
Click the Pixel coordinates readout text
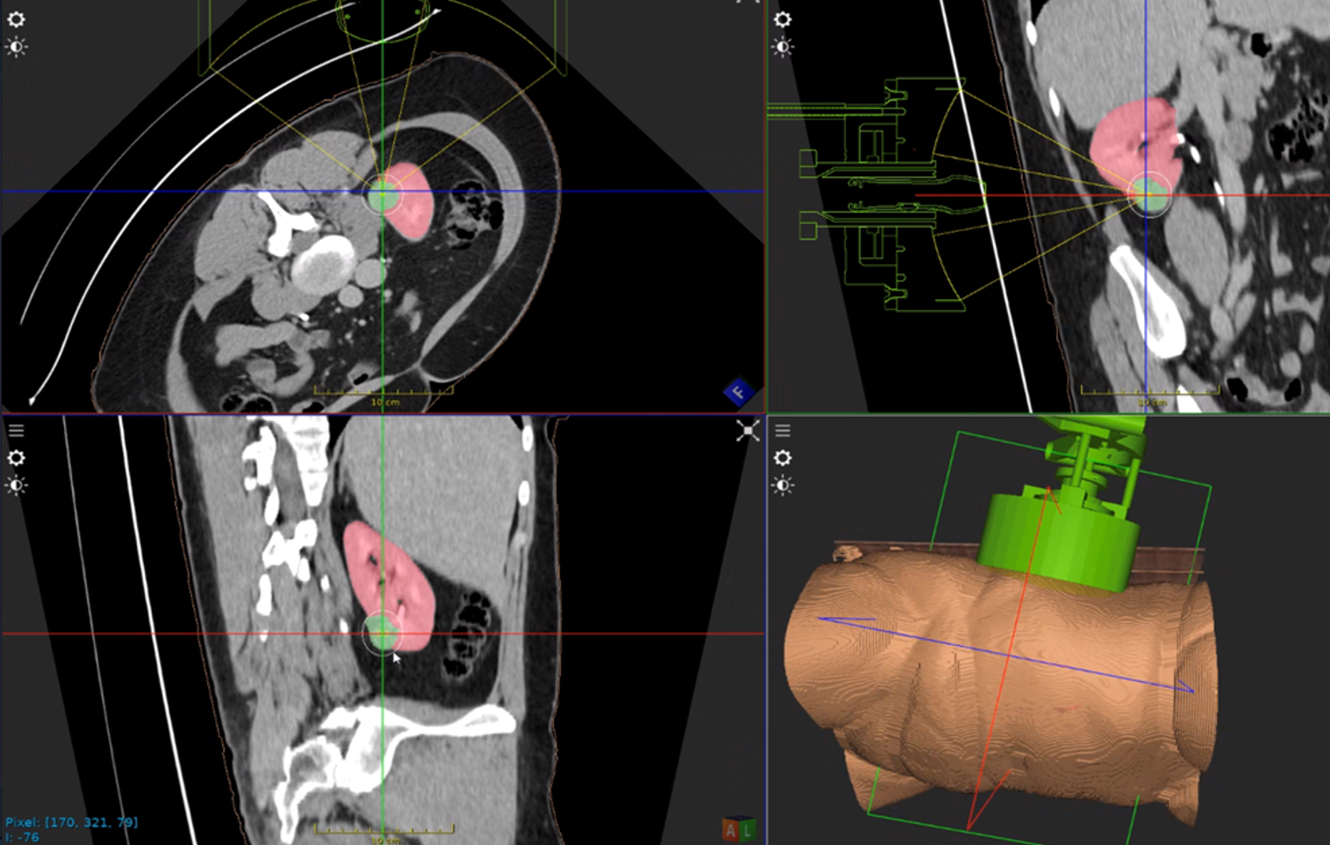click(x=71, y=822)
